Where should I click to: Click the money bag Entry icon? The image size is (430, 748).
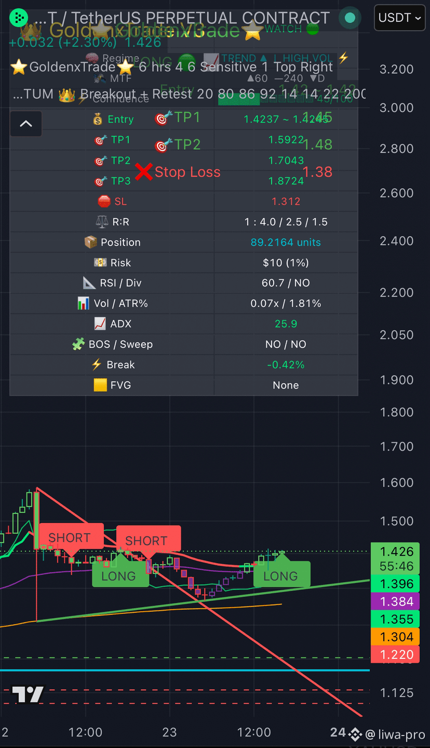pyautogui.click(x=98, y=119)
